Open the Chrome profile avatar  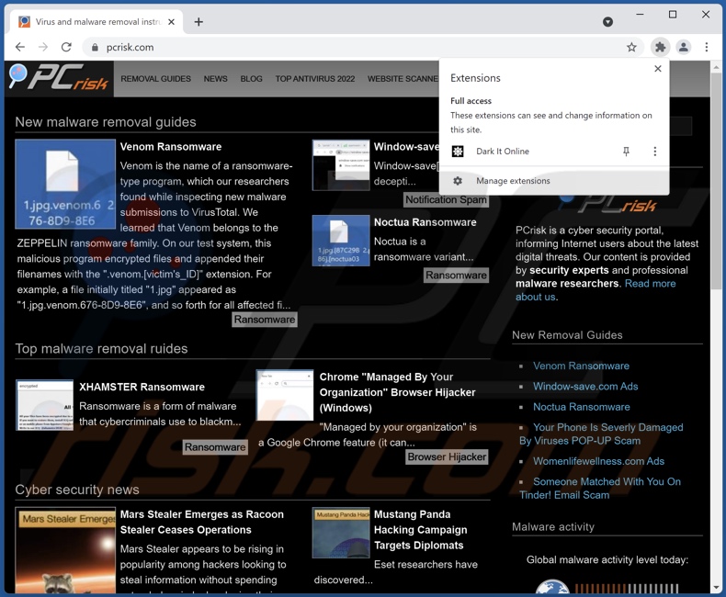click(684, 47)
